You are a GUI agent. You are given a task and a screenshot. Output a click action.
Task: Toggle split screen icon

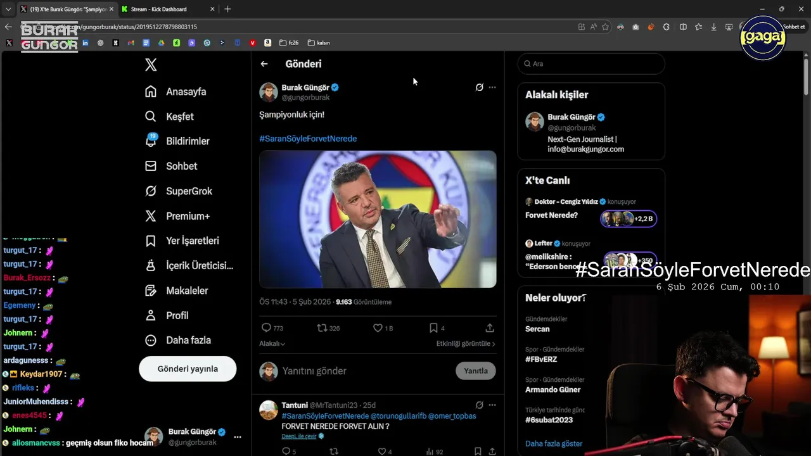pos(683,27)
